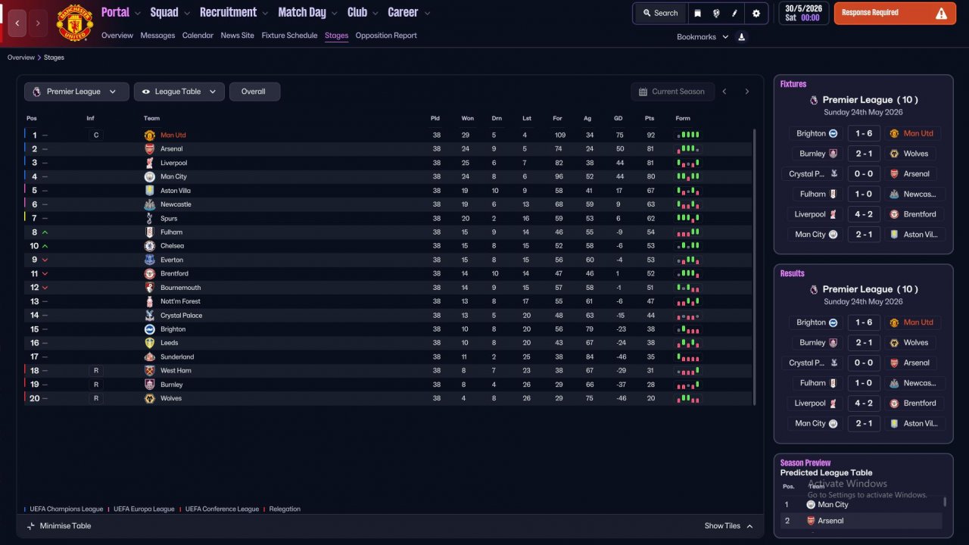Switch to the Messages tab
The height and width of the screenshot is (545, 969).
[157, 36]
